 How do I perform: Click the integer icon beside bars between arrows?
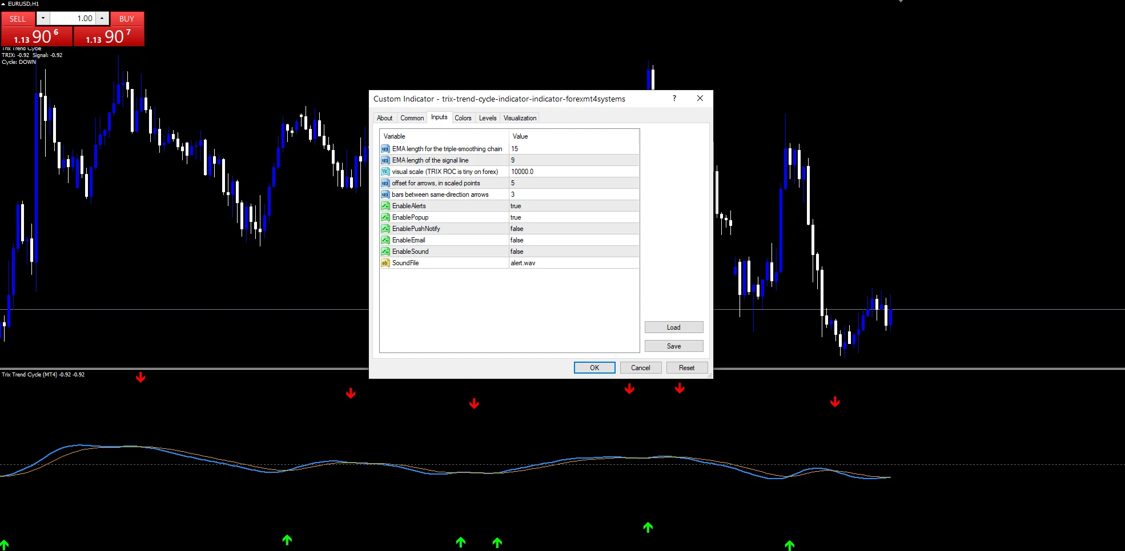(x=385, y=195)
